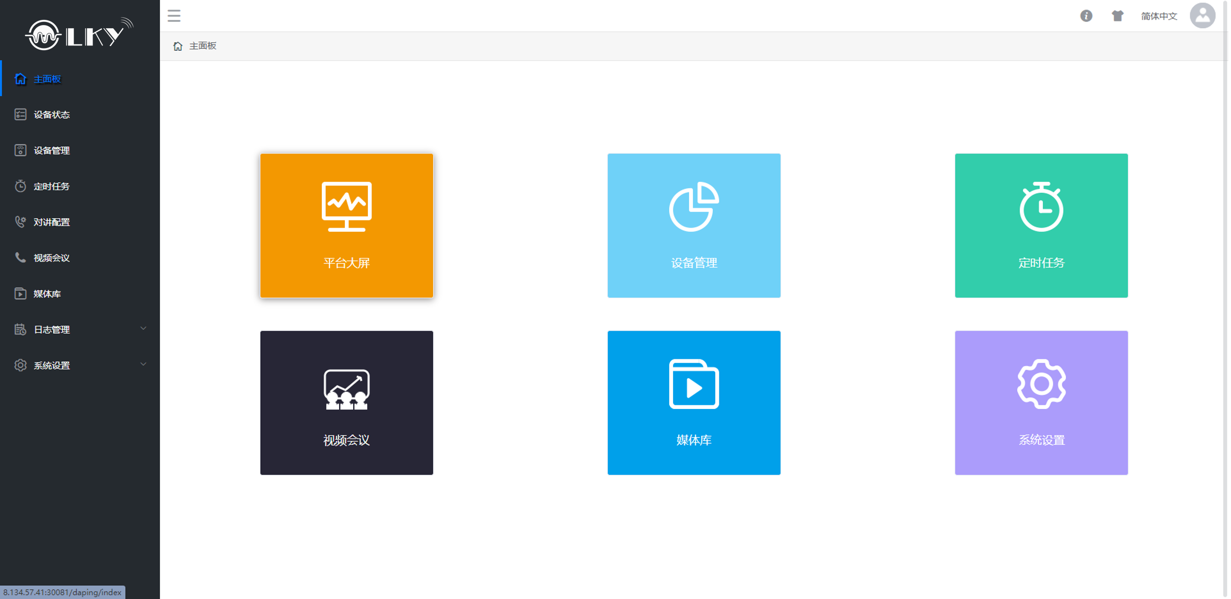Click the 主面板 breadcrumb link
1231x599 pixels.
202,46
